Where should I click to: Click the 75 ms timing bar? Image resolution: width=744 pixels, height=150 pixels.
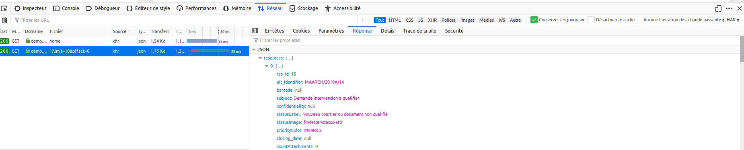[x=201, y=41]
